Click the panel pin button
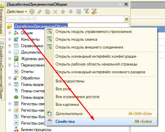The height and width of the screenshot is (132, 165). [120, 4]
